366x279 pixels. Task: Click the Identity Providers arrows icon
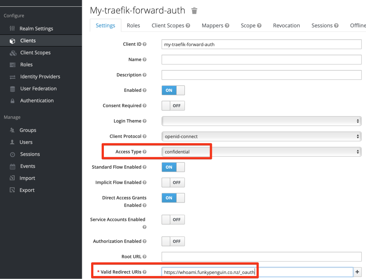click(x=12, y=77)
